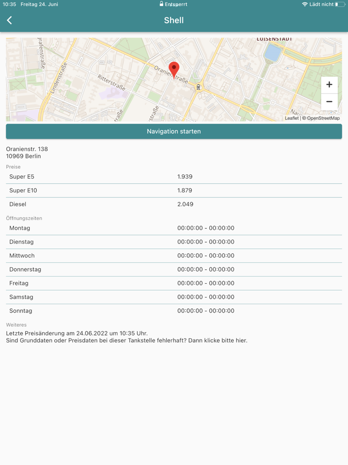Select the Sonntag row label
The height and width of the screenshot is (465, 348).
[x=21, y=311]
